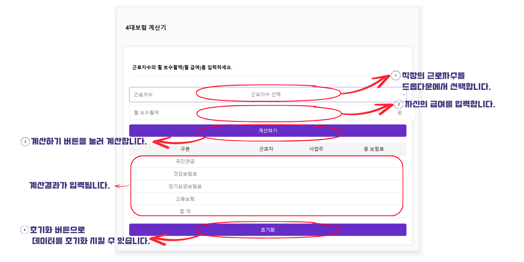Click the 근로자수 field label
Viewport: 524px width, 262px height.
[x=143, y=94]
